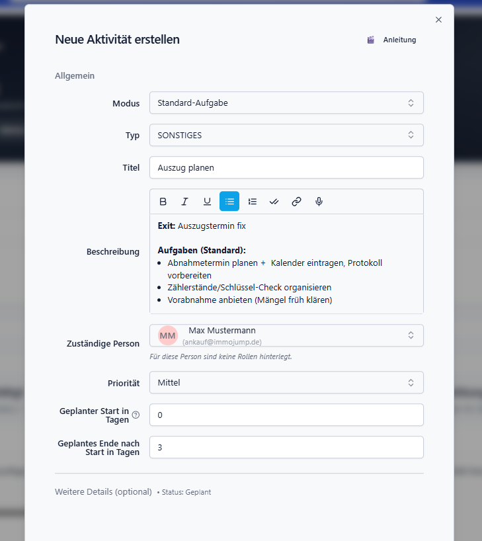The image size is (482, 541).
Task: Open the Anleitung guide
Action: 399,40
